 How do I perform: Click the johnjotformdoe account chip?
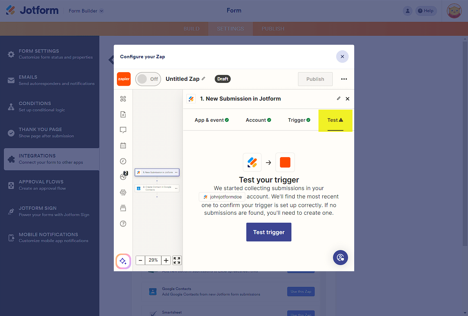(x=222, y=197)
